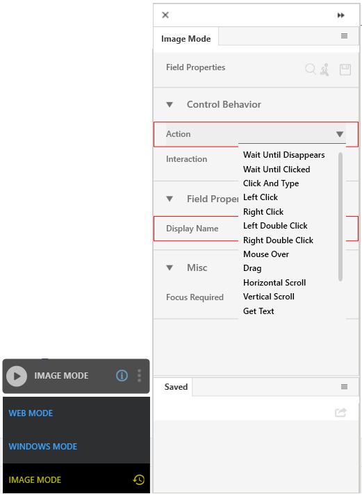
Task: Switch to WINDOWS MODE
Action: pyautogui.click(x=43, y=447)
